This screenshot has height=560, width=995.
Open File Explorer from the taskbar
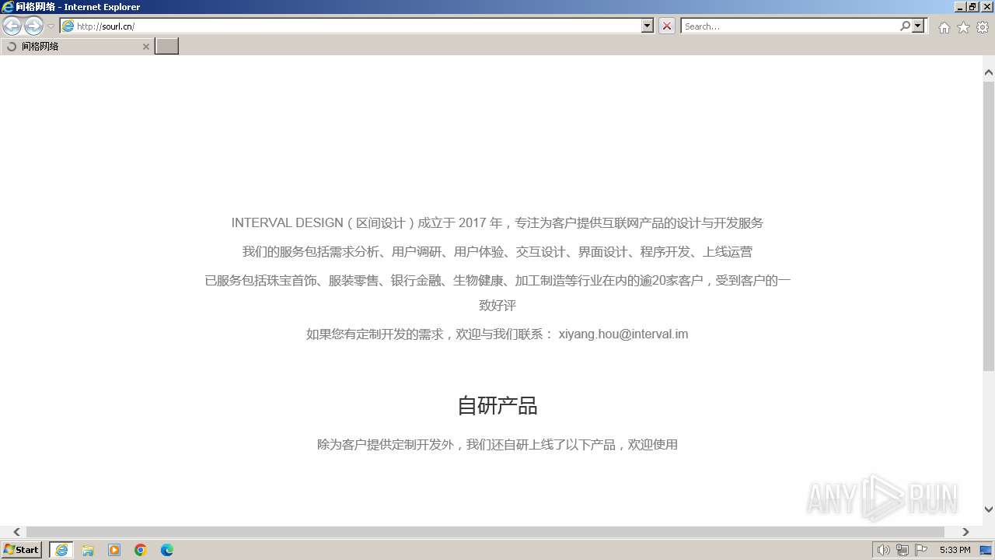pos(88,550)
